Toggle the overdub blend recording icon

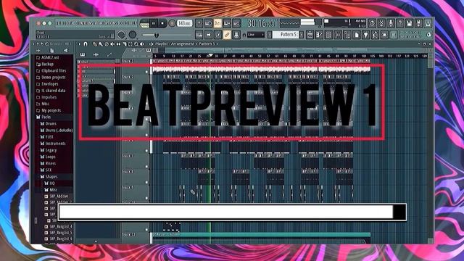point(227,23)
